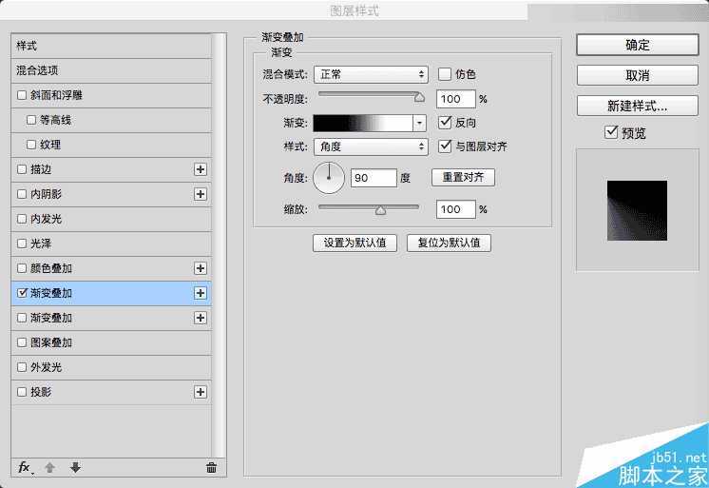Uncheck the 与图层对齐 checkbox
Screen dimensions: 709x488
point(445,146)
